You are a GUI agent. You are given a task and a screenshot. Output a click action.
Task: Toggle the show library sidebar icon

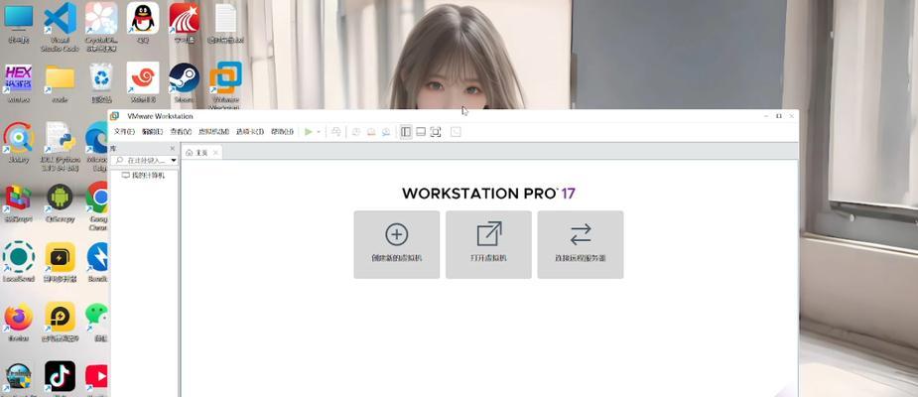point(406,132)
